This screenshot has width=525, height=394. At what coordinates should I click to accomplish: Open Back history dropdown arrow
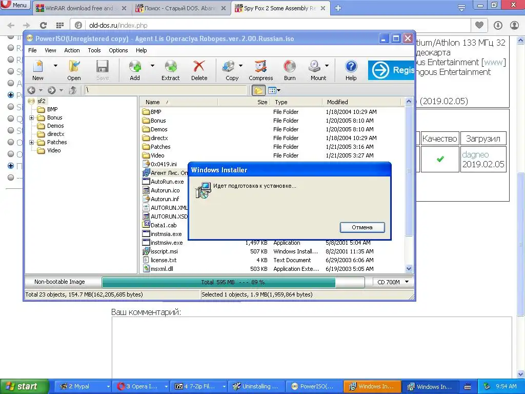[x=41, y=90]
